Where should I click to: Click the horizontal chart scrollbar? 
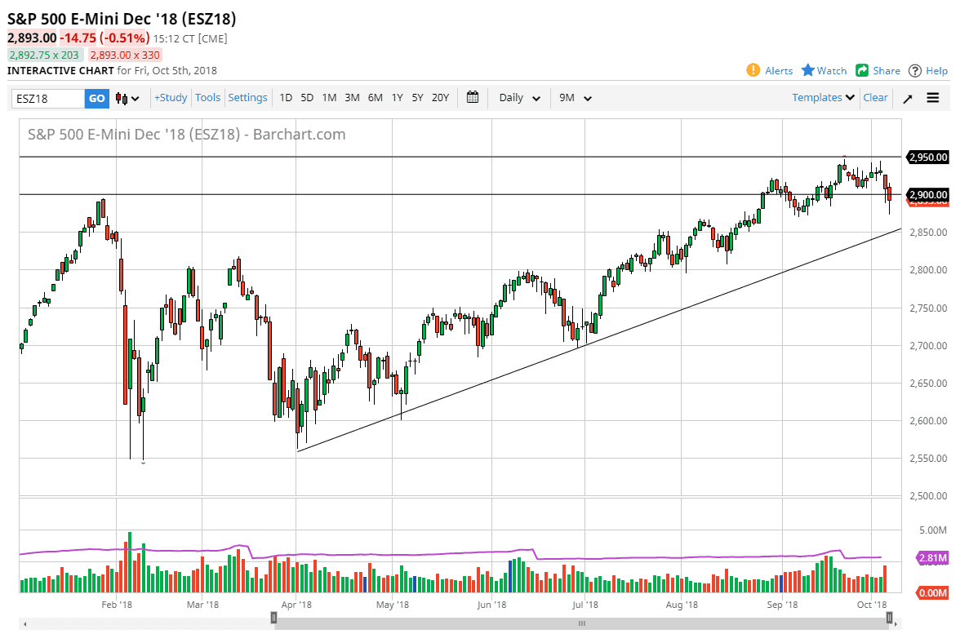(580, 623)
